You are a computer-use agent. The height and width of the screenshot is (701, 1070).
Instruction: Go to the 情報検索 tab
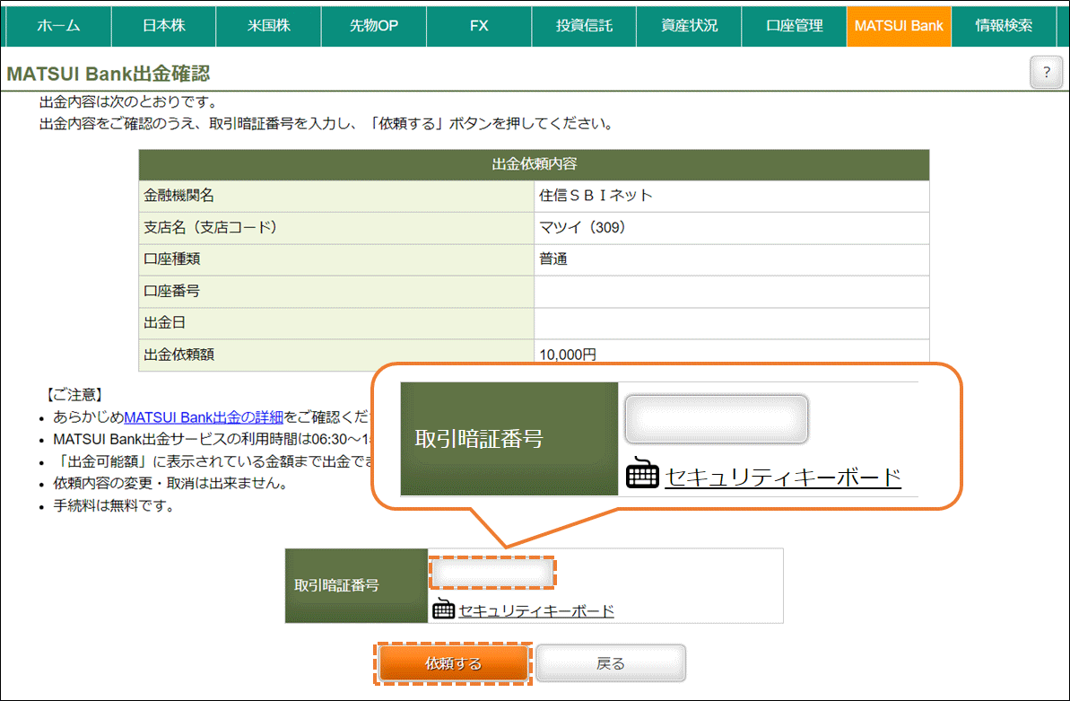1004,26
